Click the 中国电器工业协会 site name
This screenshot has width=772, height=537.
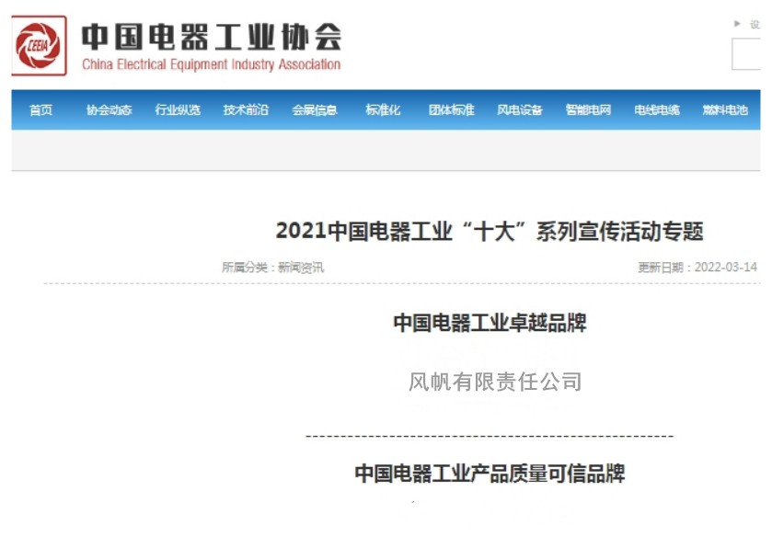[x=212, y=37]
